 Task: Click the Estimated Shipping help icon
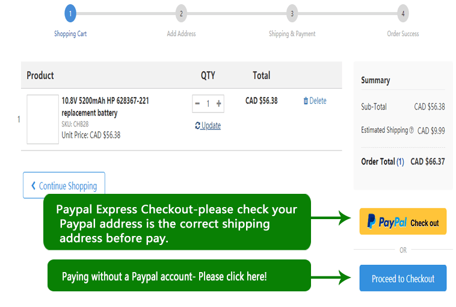pyautogui.click(x=411, y=130)
